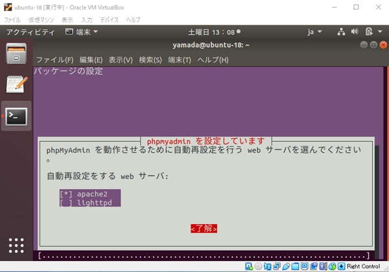
Task: Click VirtualBox app icon in title bar
Action: pyautogui.click(x=8, y=7)
